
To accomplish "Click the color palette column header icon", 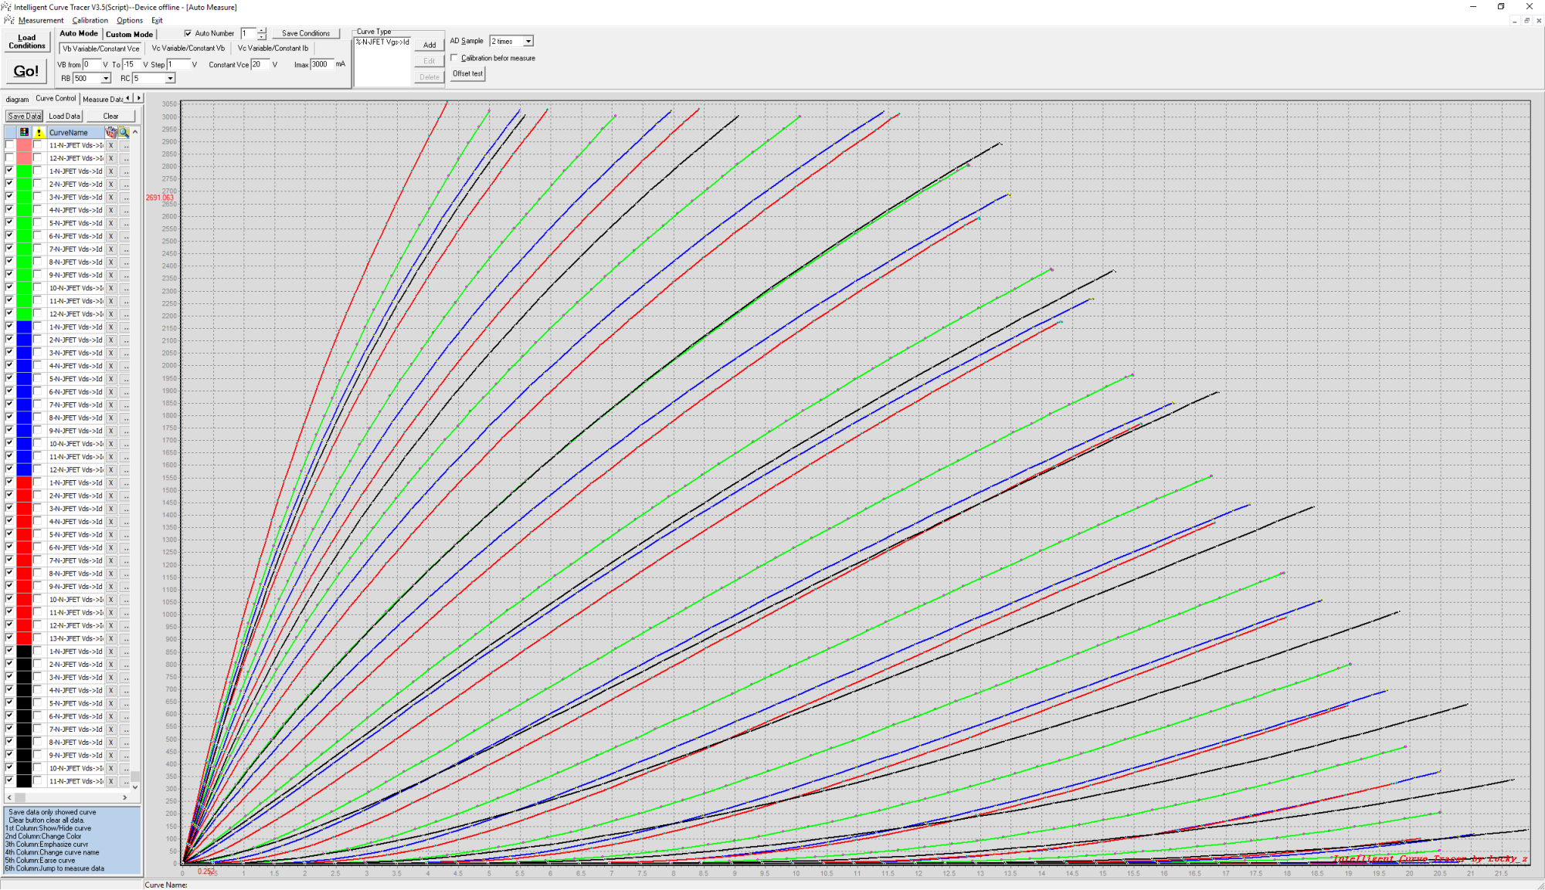I will click(x=24, y=132).
